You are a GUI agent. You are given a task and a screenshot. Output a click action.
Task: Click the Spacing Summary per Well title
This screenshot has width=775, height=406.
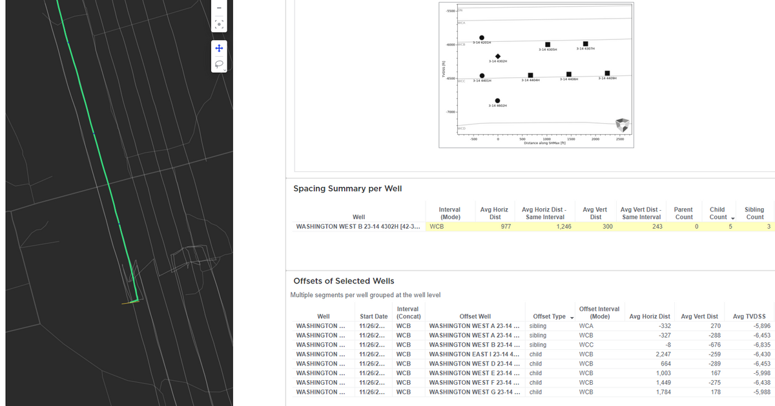347,189
